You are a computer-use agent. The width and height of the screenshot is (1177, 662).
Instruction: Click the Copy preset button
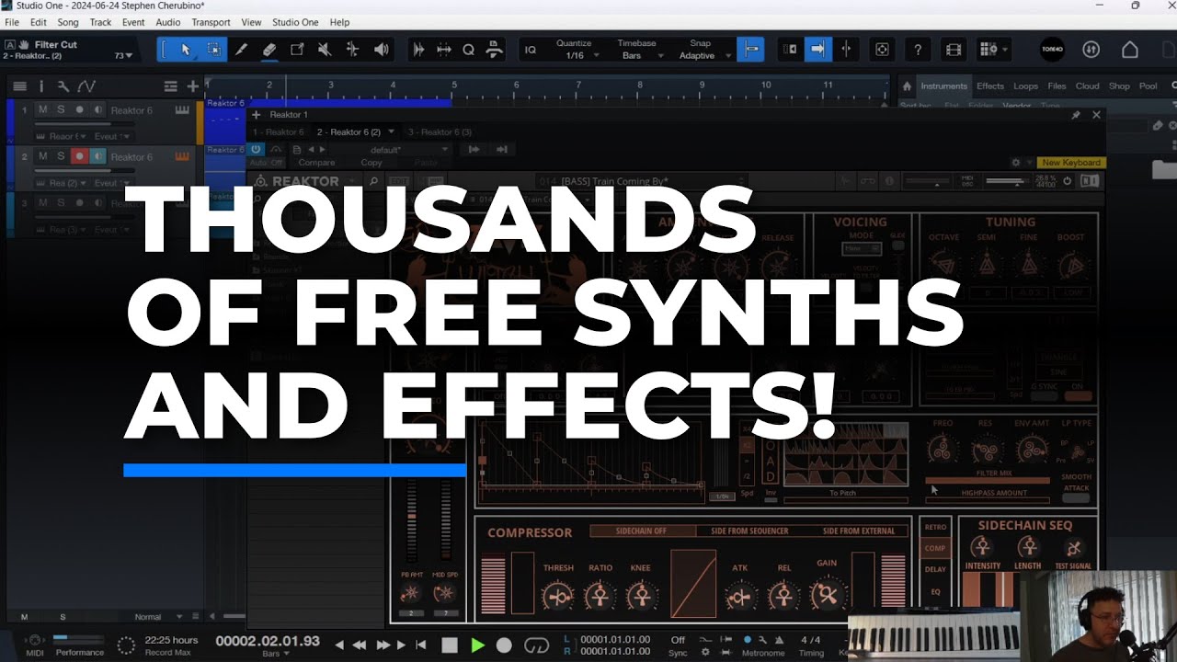coord(371,163)
